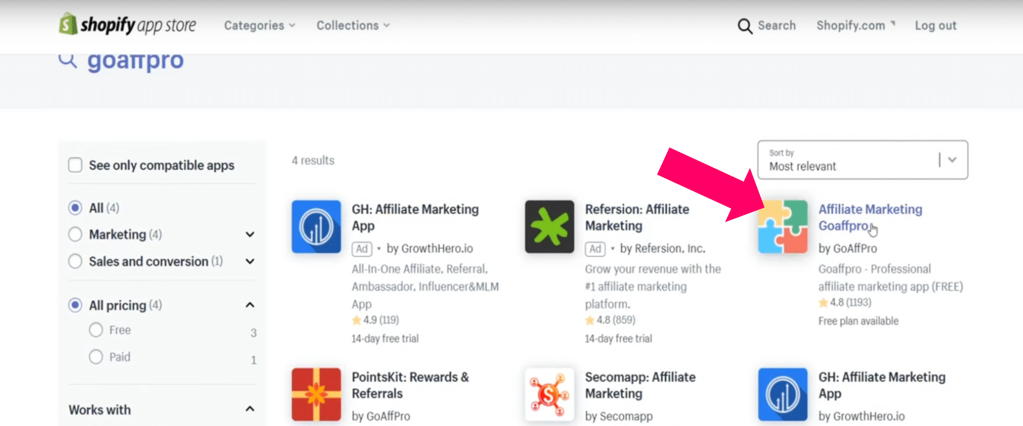Screen dimensions: 1023x426
Task: Click the '4 results' count text
Action: (313, 160)
